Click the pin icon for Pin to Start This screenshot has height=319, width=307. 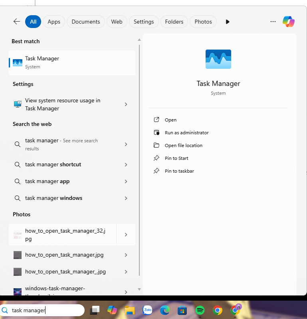tap(156, 158)
